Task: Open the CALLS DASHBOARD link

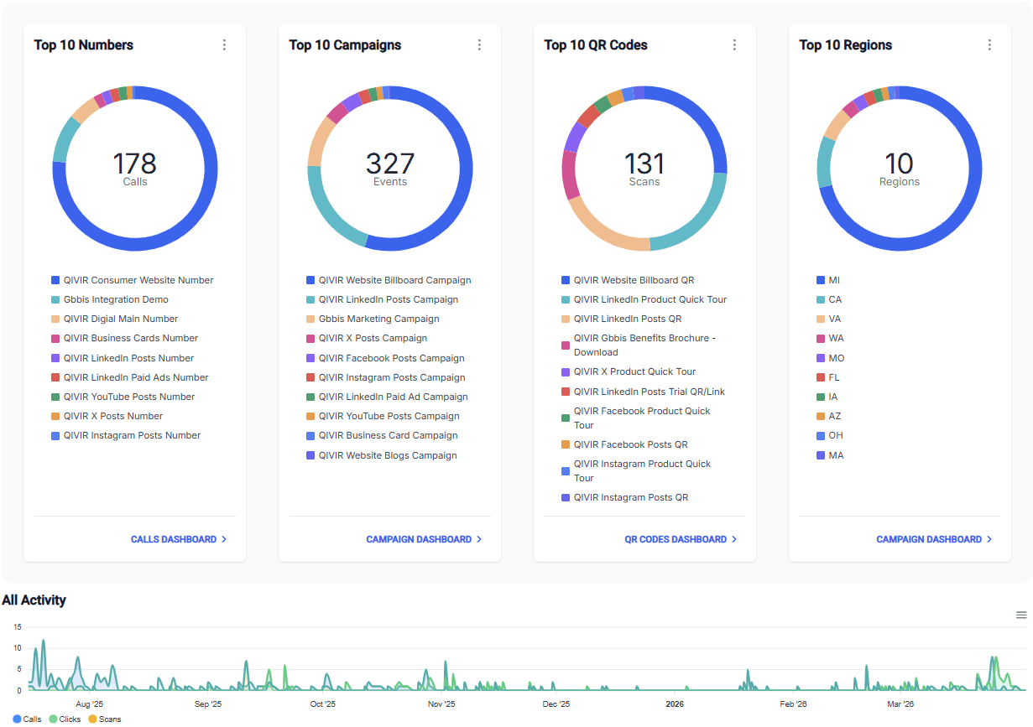Action: [x=172, y=539]
